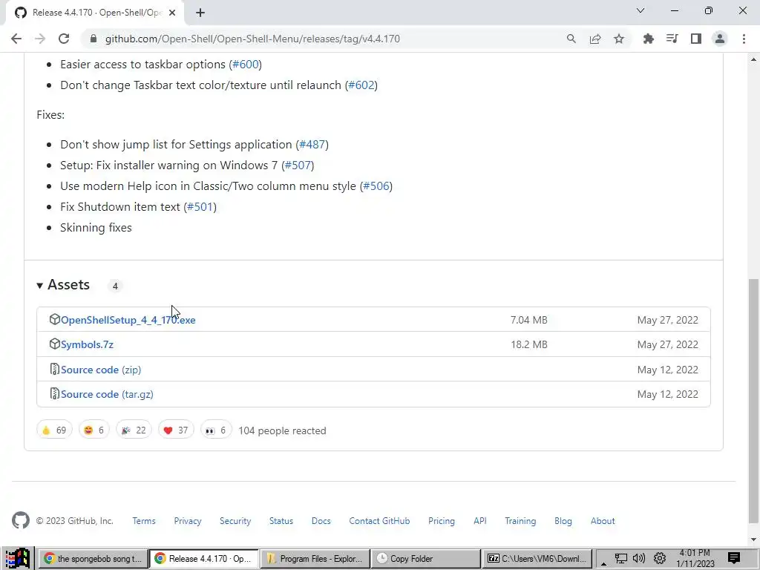Open issue #487 link
Image resolution: width=760 pixels, height=570 pixels.
click(312, 145)
